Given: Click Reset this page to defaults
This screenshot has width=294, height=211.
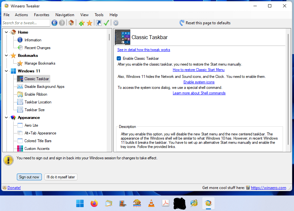Looking at the screenshot, I should (x=208, y=23).
